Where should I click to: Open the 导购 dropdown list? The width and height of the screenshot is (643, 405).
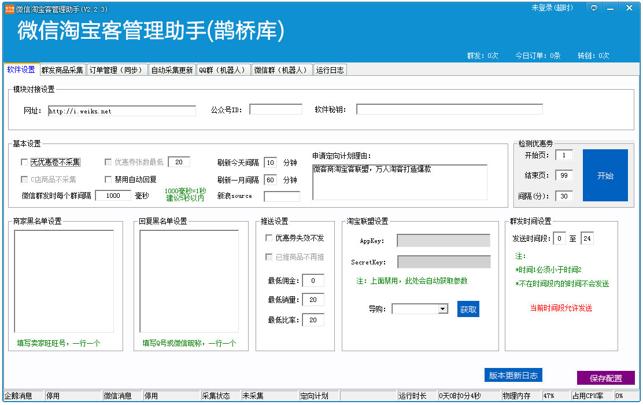pyautogui.click(x=443, y=309)
